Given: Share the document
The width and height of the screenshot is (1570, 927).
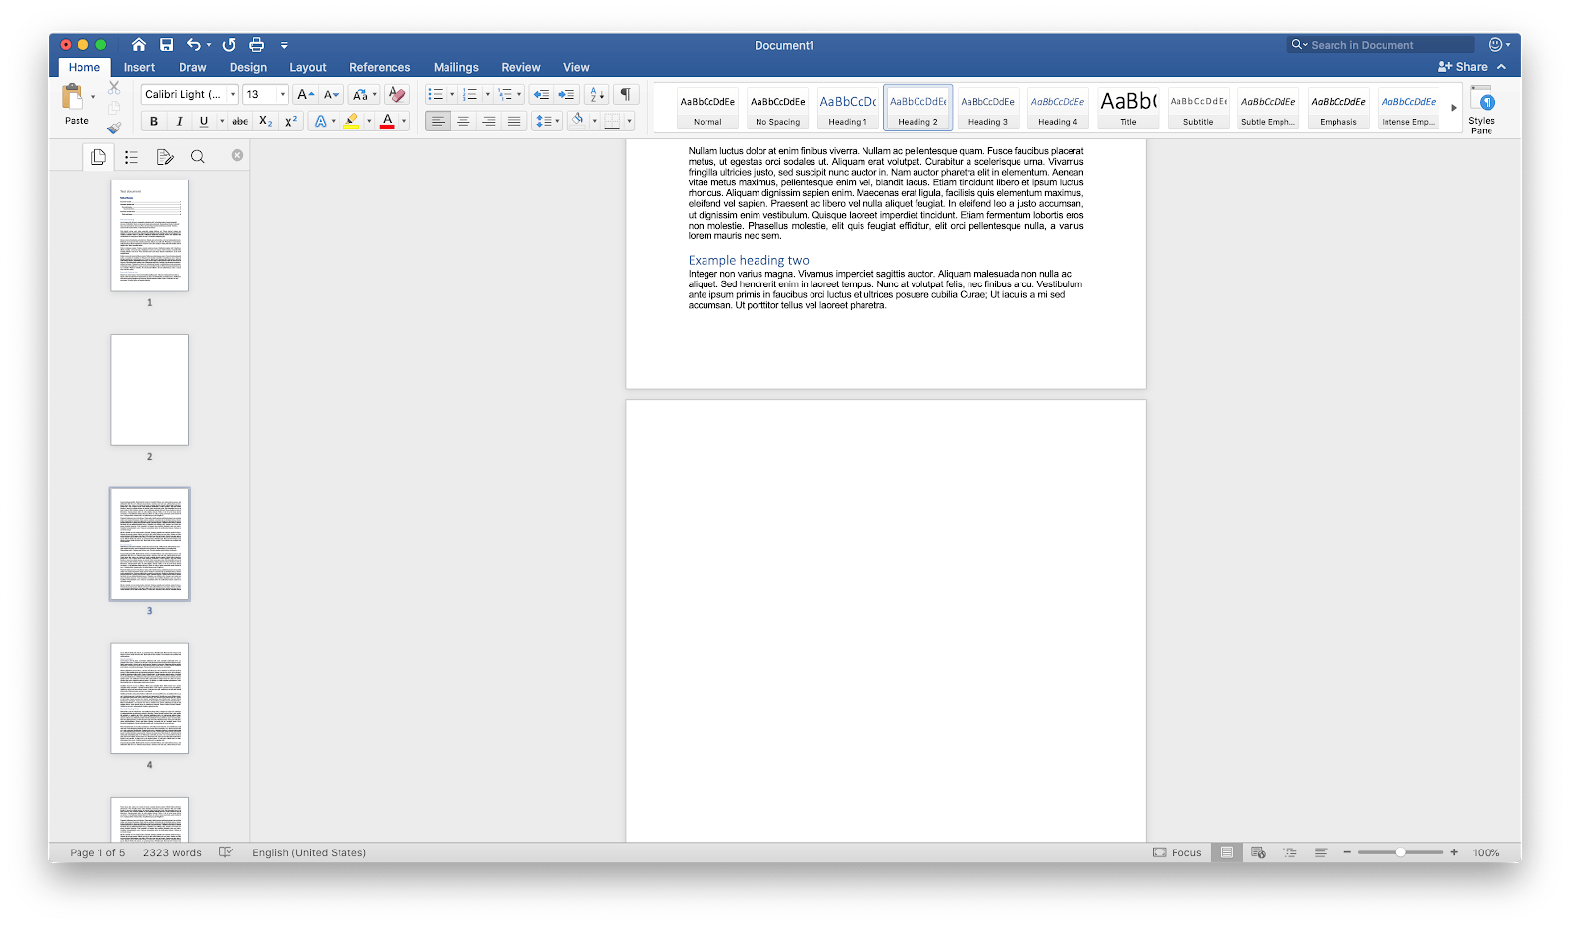Looking at the screenshot, I should 1462,67.
